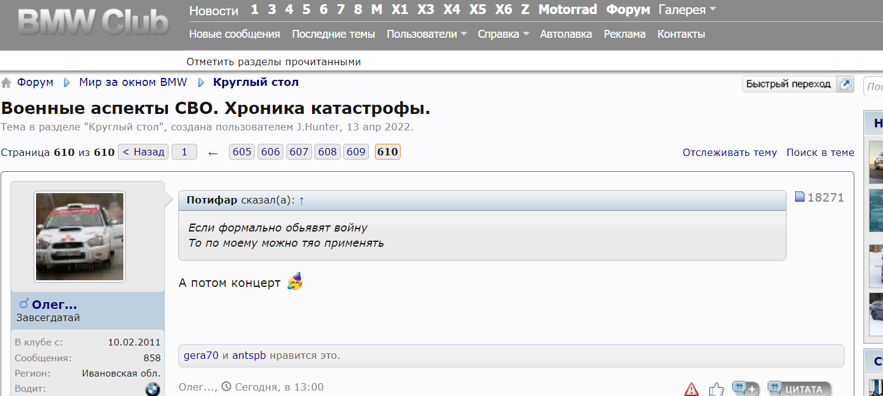Image resolution: width=883 pixels, height=396 pixels.
Task: Expand the Галерея dropdown menu
Action: 687,10
